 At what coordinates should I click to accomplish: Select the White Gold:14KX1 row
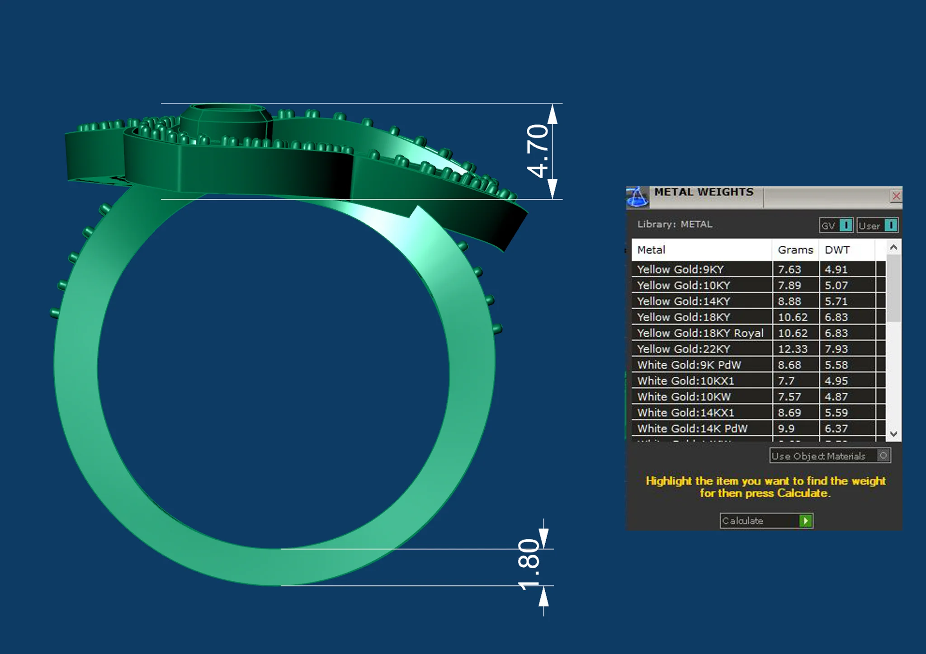758,413
